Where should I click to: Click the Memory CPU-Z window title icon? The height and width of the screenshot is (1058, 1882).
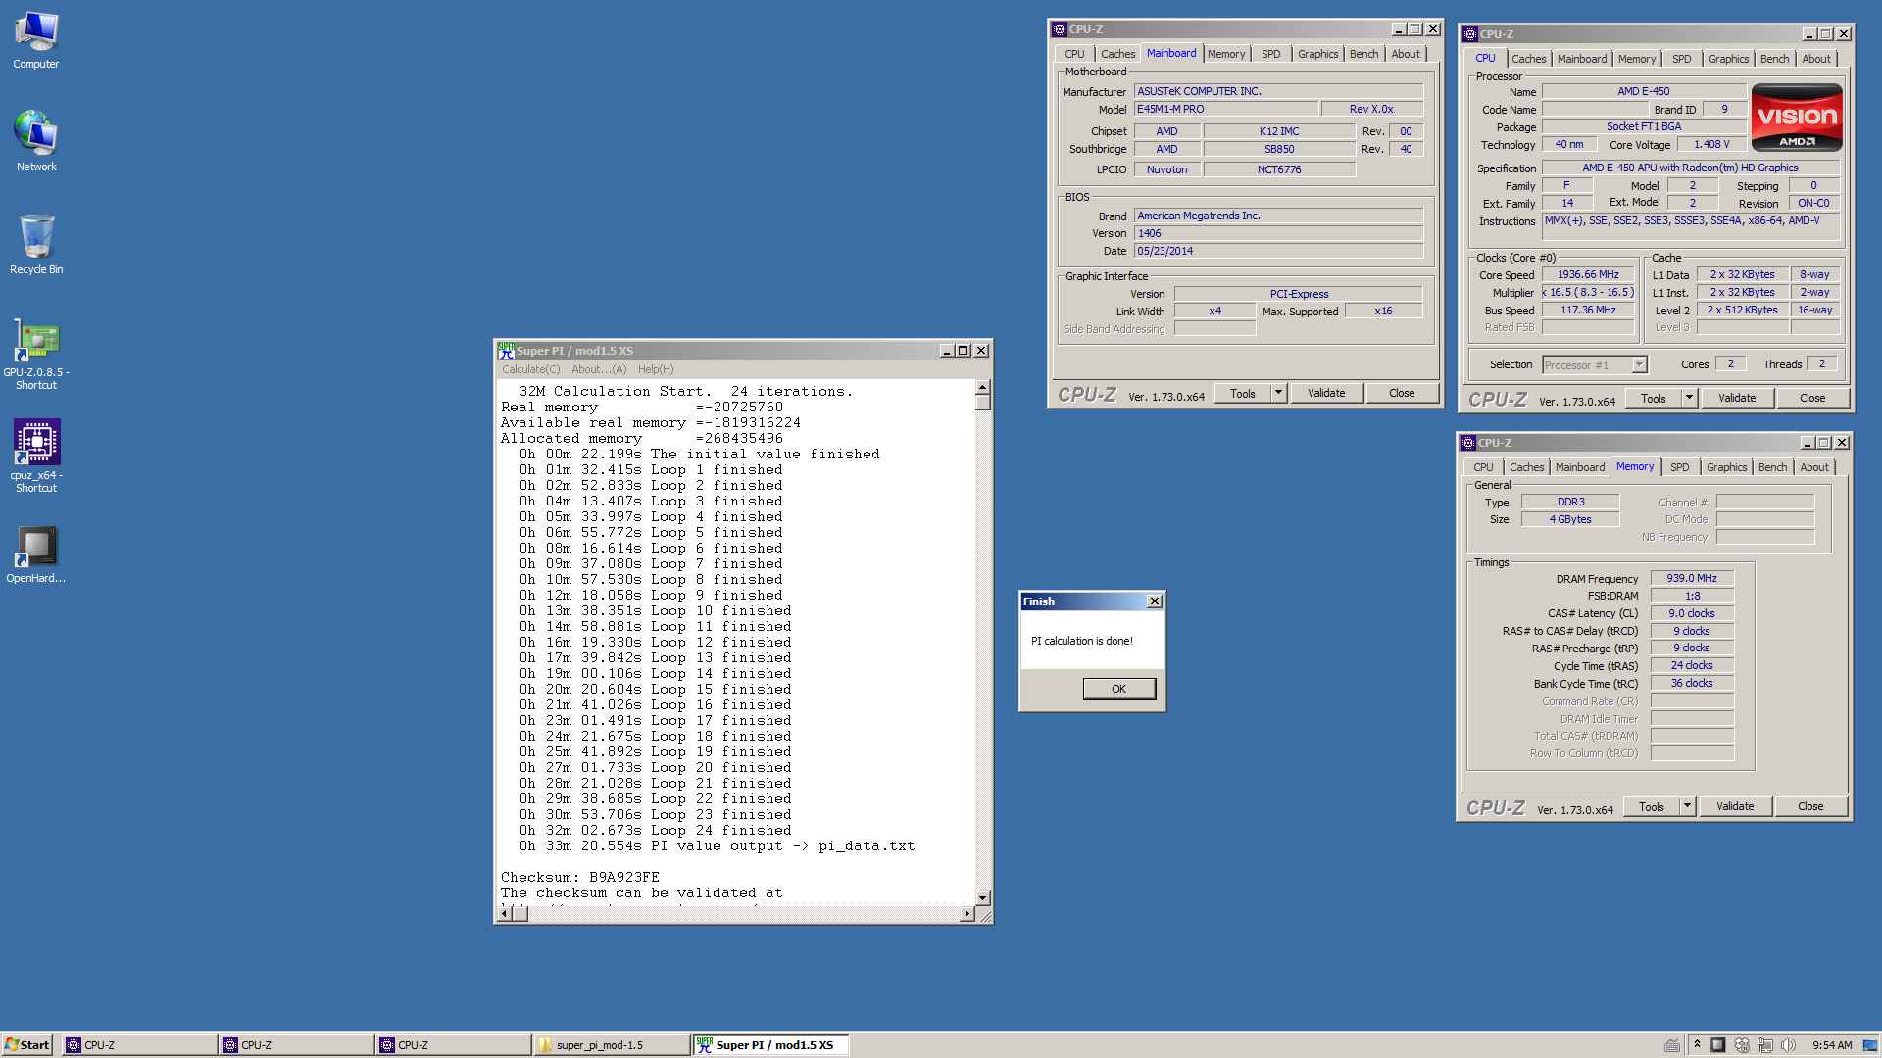1468,443
